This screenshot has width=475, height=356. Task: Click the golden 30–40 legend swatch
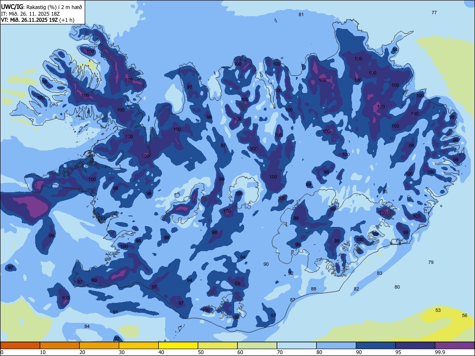pyautogui.click(x=139, y=346)
